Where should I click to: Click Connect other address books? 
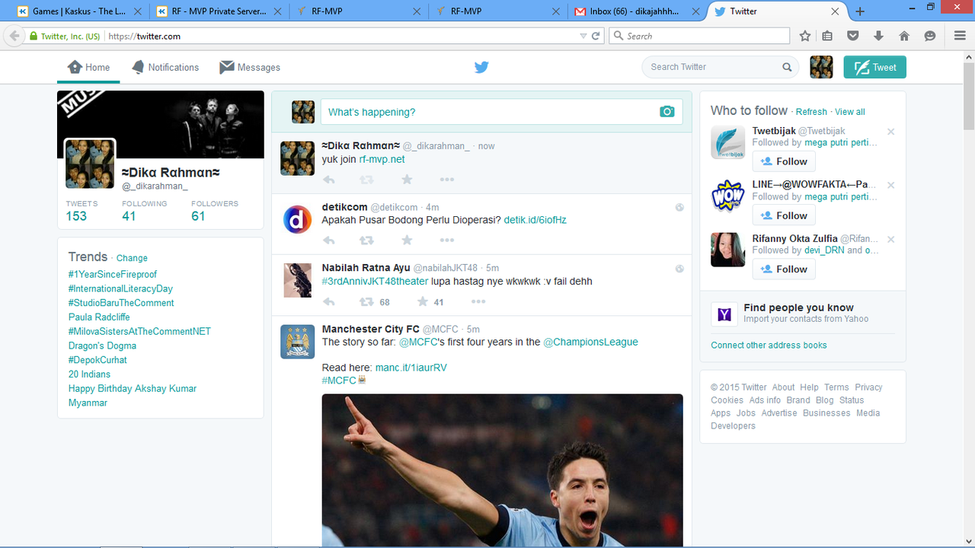coord(769,345)
